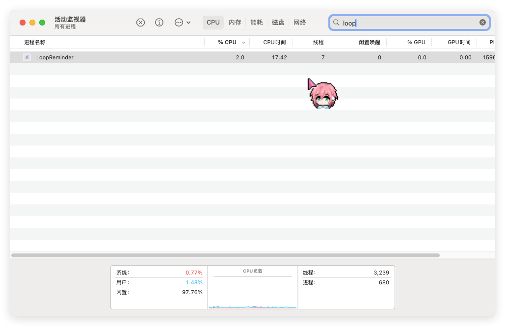Open process info with the (i) icon
This screenshot has height=326, width=505.
(159, 23)
